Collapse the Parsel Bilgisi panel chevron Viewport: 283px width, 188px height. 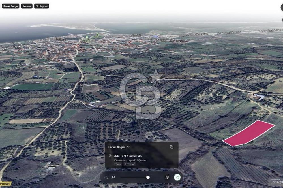tap(128, 147)
